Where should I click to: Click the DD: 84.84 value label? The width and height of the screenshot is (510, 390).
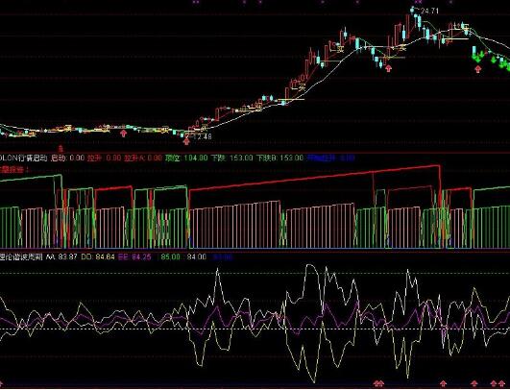pyautogui.click(x=98, y=257)
